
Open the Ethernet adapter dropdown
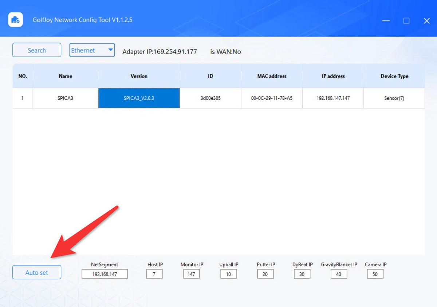coord(92,50)
